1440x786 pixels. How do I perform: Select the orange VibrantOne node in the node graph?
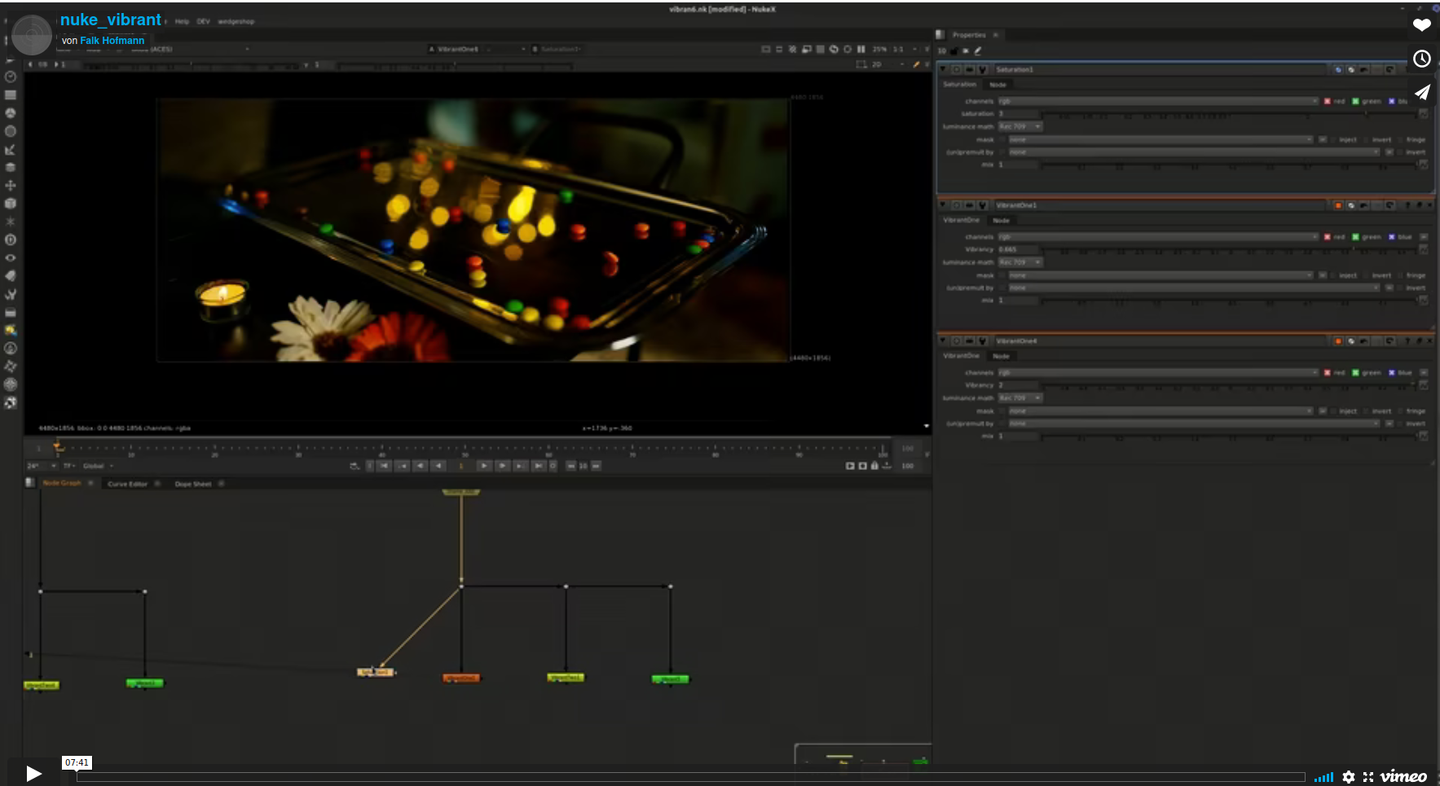(461, 676)
